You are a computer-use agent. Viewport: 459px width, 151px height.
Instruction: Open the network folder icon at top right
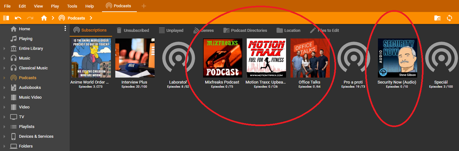(437, 18)
